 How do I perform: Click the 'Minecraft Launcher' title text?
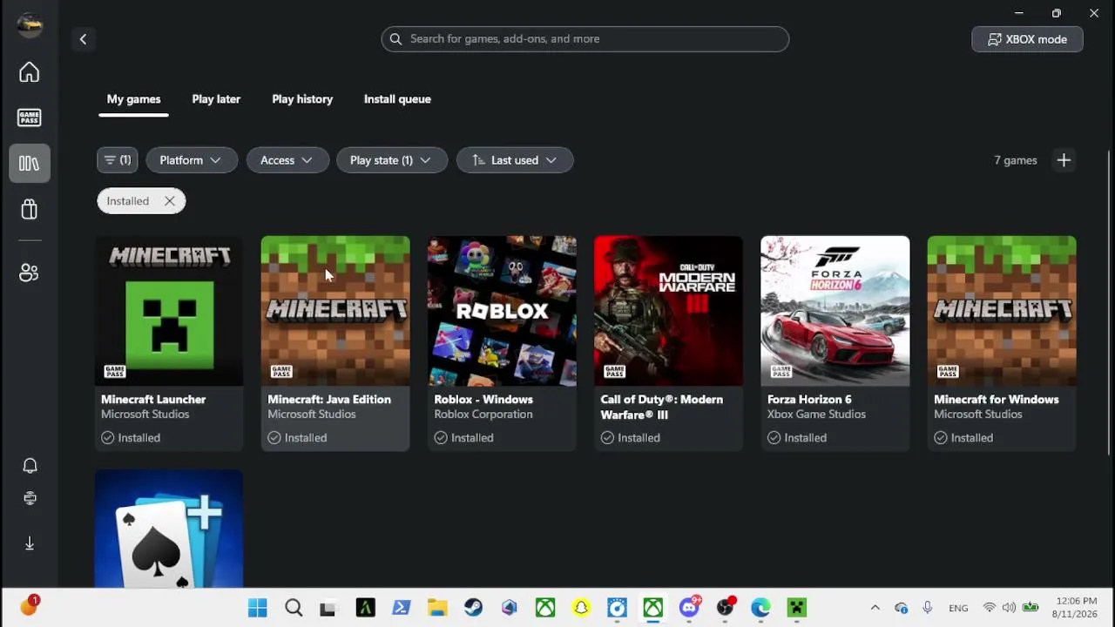point(153,400)
